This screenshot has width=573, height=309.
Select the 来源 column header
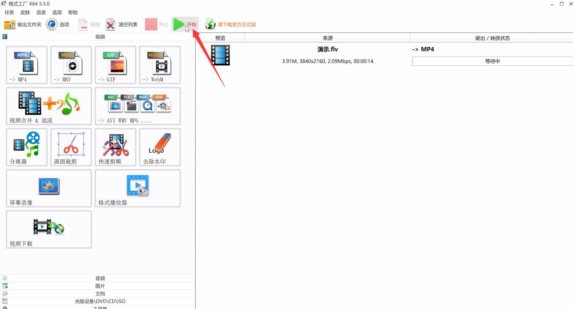(327, 38)
